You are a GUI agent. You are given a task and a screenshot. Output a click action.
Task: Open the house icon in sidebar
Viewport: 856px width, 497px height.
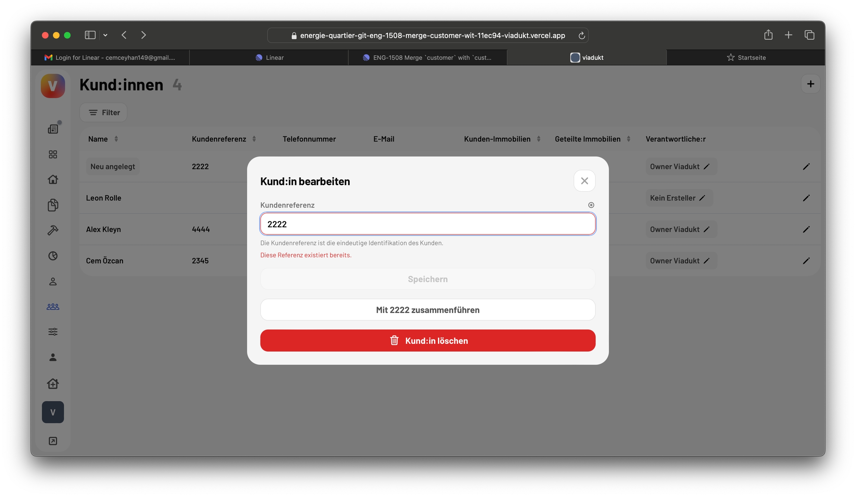pyautogui.click(x=53, y=180)
